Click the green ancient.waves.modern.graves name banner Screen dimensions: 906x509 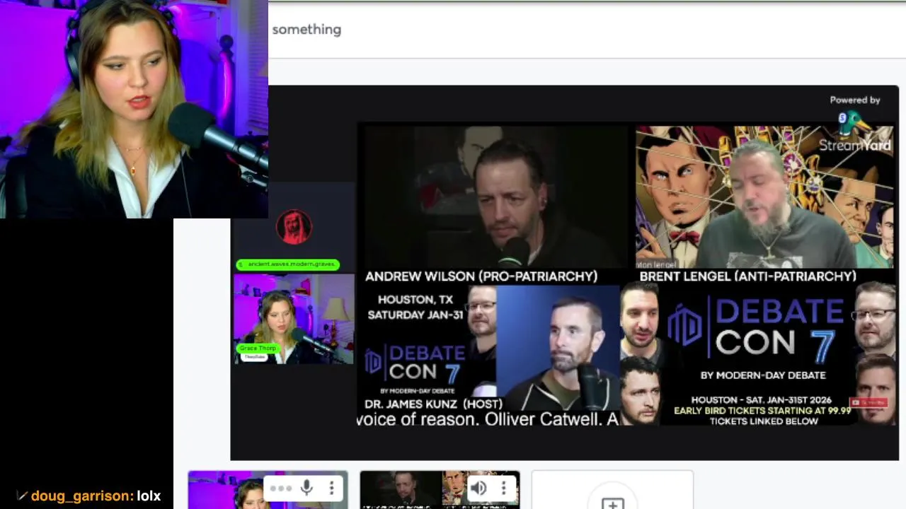[288, 264]
